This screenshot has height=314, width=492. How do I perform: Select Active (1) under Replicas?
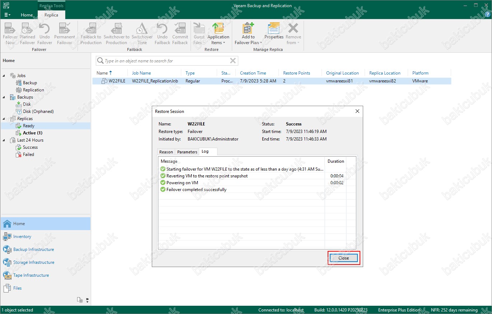(33, 133)
